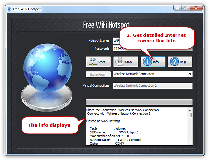Close the Free WiFi Hotspot window
Screen dimensions: 210x161
[x=196, y=8]
